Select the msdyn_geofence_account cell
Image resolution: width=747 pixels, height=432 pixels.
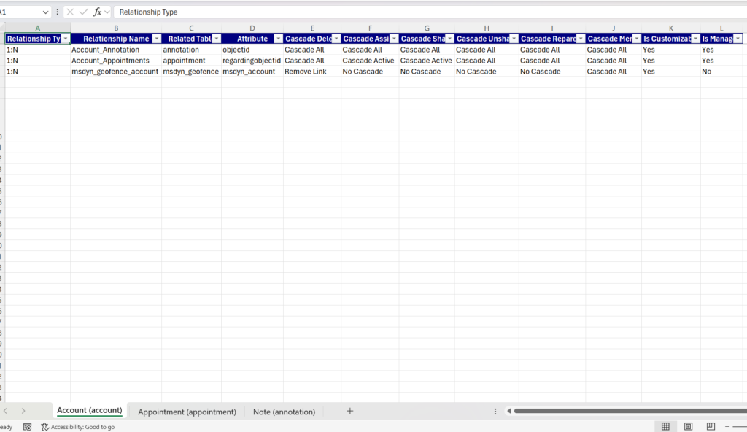[115, 72]
